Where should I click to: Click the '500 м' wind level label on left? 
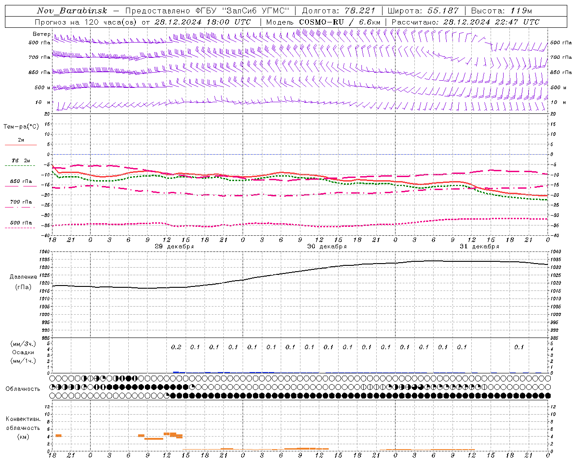pyautogui.click(x=43, y=88)
